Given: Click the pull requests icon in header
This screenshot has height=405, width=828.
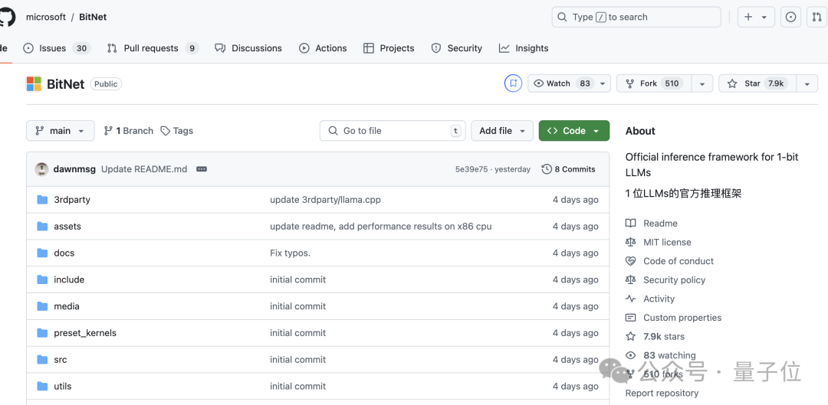Looking at the screenshot, I should tap(817, 17).
